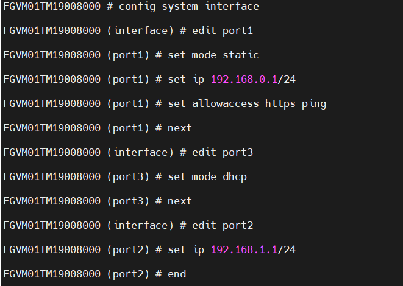The width and height of the screenshot is (403, 286).
Task: Click 'next' on the port3 prompt line
Action: click(x=180, y=201)
